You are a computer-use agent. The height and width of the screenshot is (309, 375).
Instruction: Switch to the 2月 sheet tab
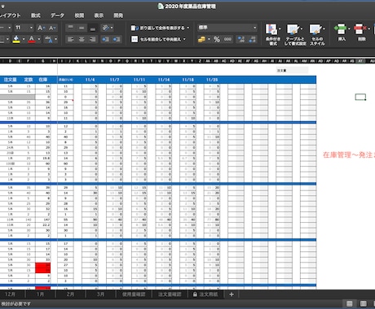point(70,294)
